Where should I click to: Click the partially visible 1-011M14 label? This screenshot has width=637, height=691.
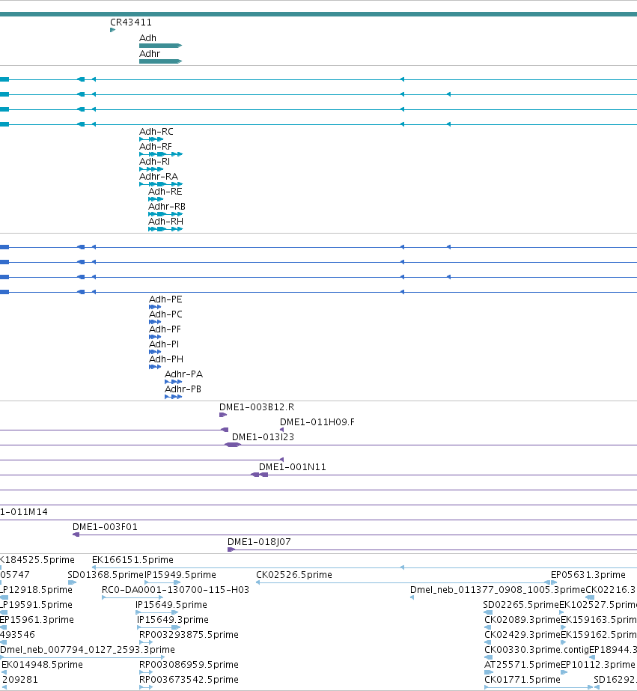click(24, 512)
